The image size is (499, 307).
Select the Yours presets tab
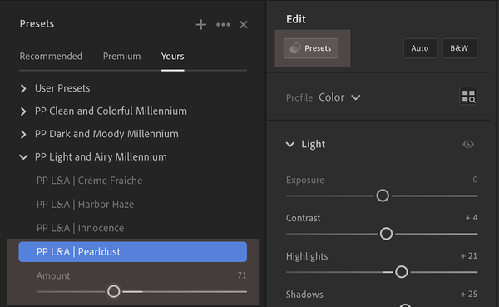[x=172, y=56]
